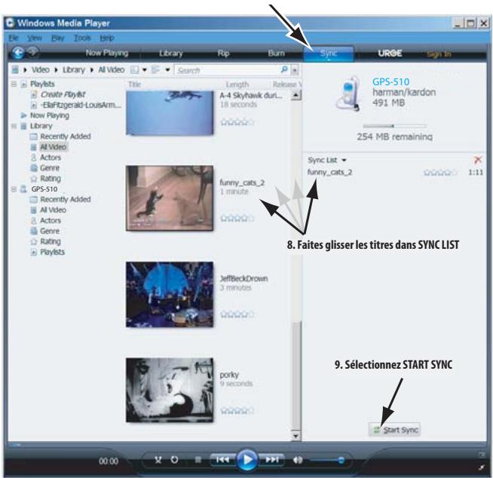Toggle repeat mode in the player controls

point(174,458)
